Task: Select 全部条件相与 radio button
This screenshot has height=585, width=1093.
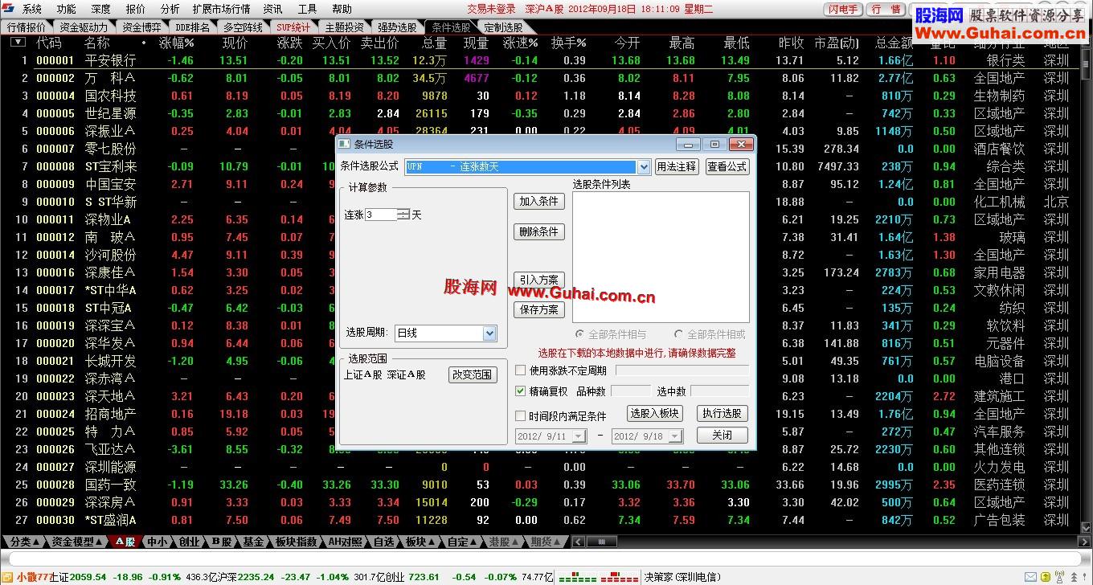Action: (579, 334)
